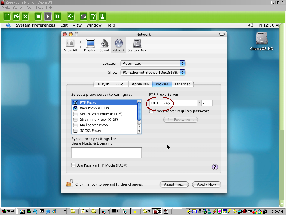Image resolution: width=286 pixels, height=215 pixels.
Task: Switch to the PPPoE tab
Action: point(120,84)
